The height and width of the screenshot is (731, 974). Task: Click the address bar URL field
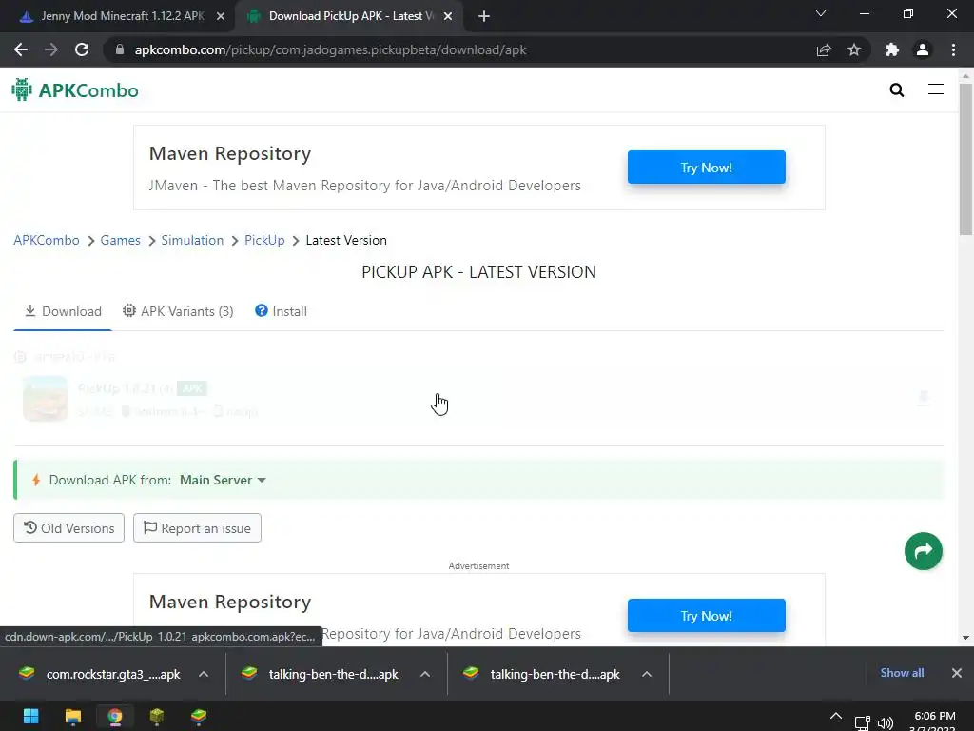pyautogui.click(x=459, y=49)
